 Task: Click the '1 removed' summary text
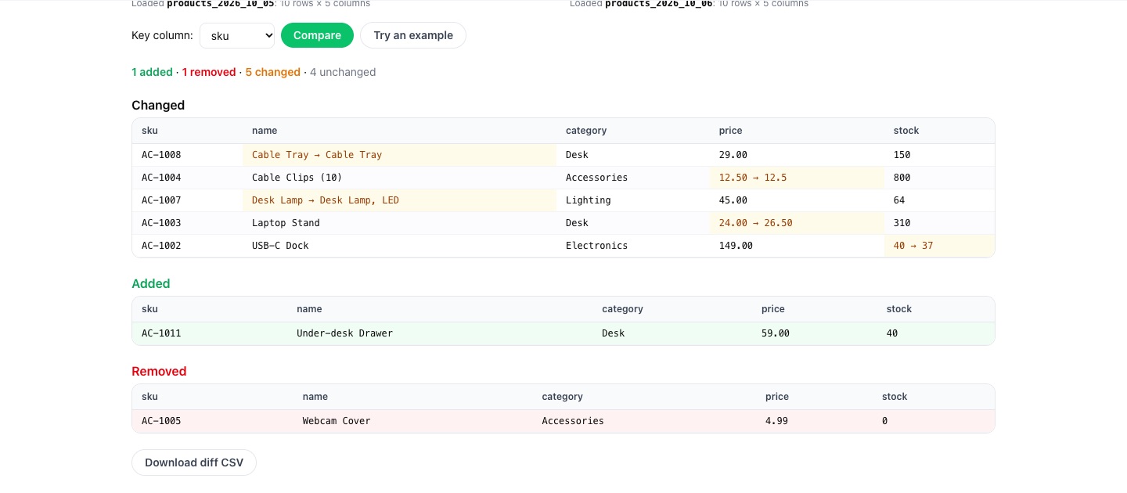pyautogui.click(x=209, y=72)
